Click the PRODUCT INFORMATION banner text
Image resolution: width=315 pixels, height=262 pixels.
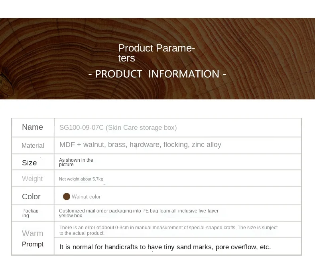pos(157,74)
